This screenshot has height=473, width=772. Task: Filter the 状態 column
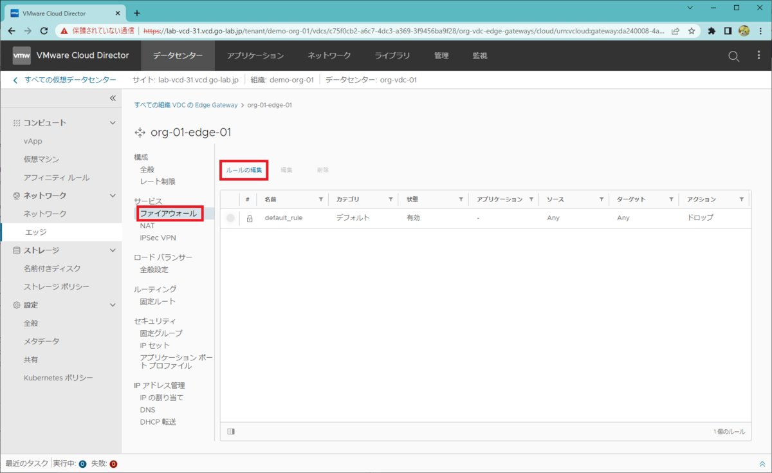[x=461, y=199]
